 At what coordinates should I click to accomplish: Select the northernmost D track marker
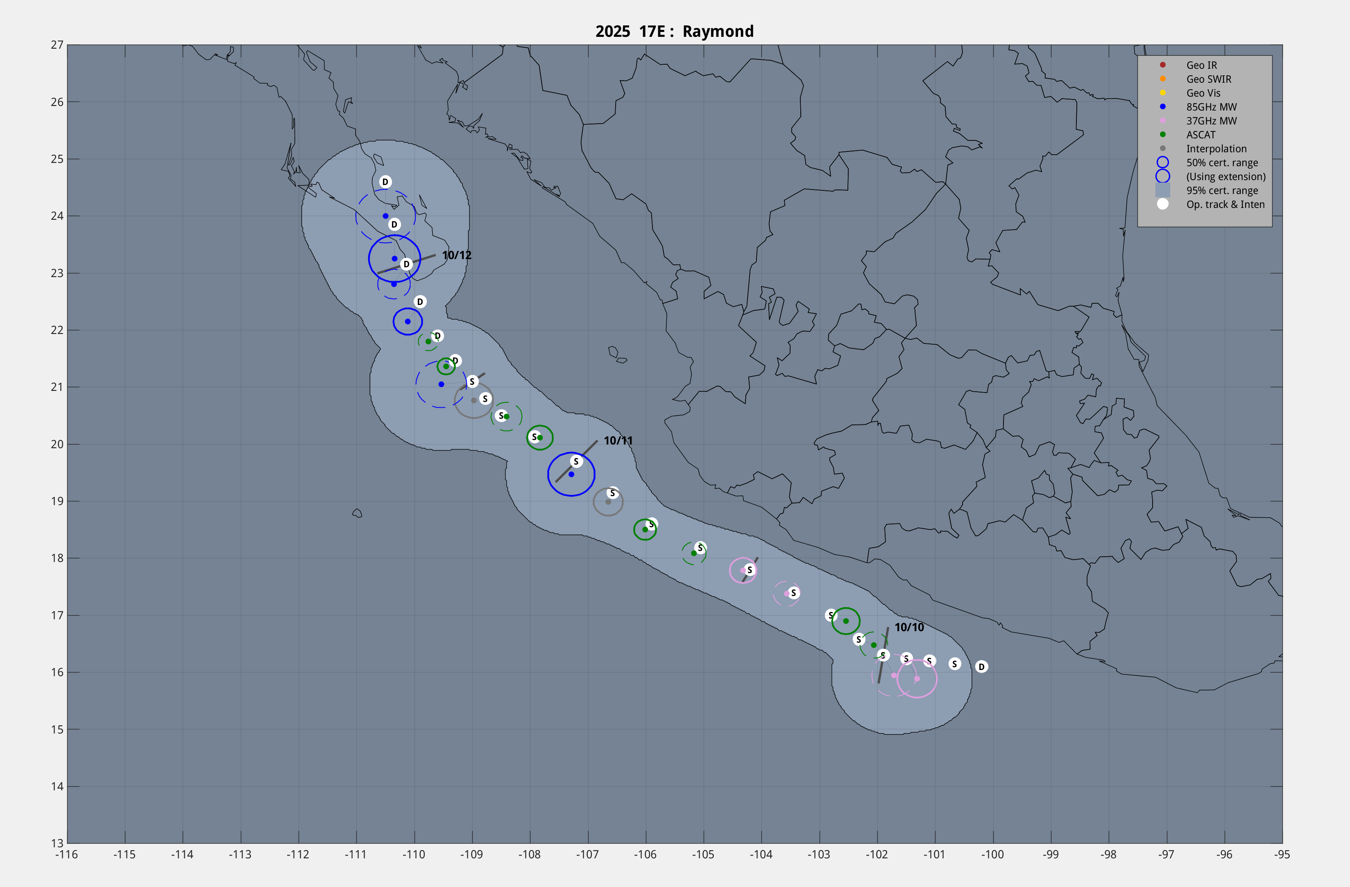(385, 182)
